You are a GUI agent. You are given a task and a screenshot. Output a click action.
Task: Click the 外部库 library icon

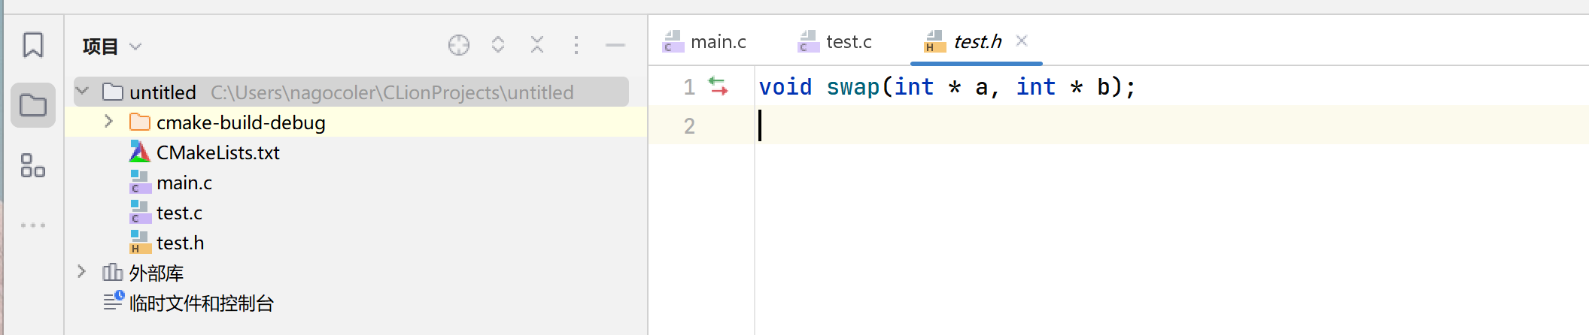tap(113, 272)
